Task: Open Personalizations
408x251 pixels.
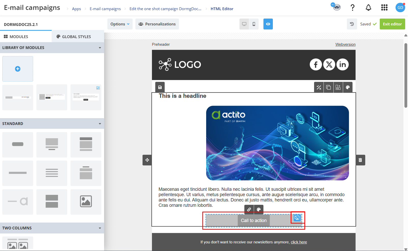Action: (x=157, y=24)
